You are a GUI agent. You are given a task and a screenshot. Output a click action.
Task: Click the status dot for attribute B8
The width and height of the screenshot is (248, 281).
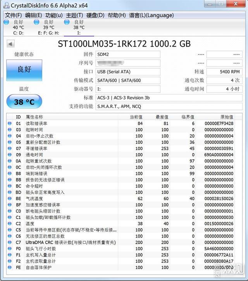pyautogui.click(x=10, y=173)
